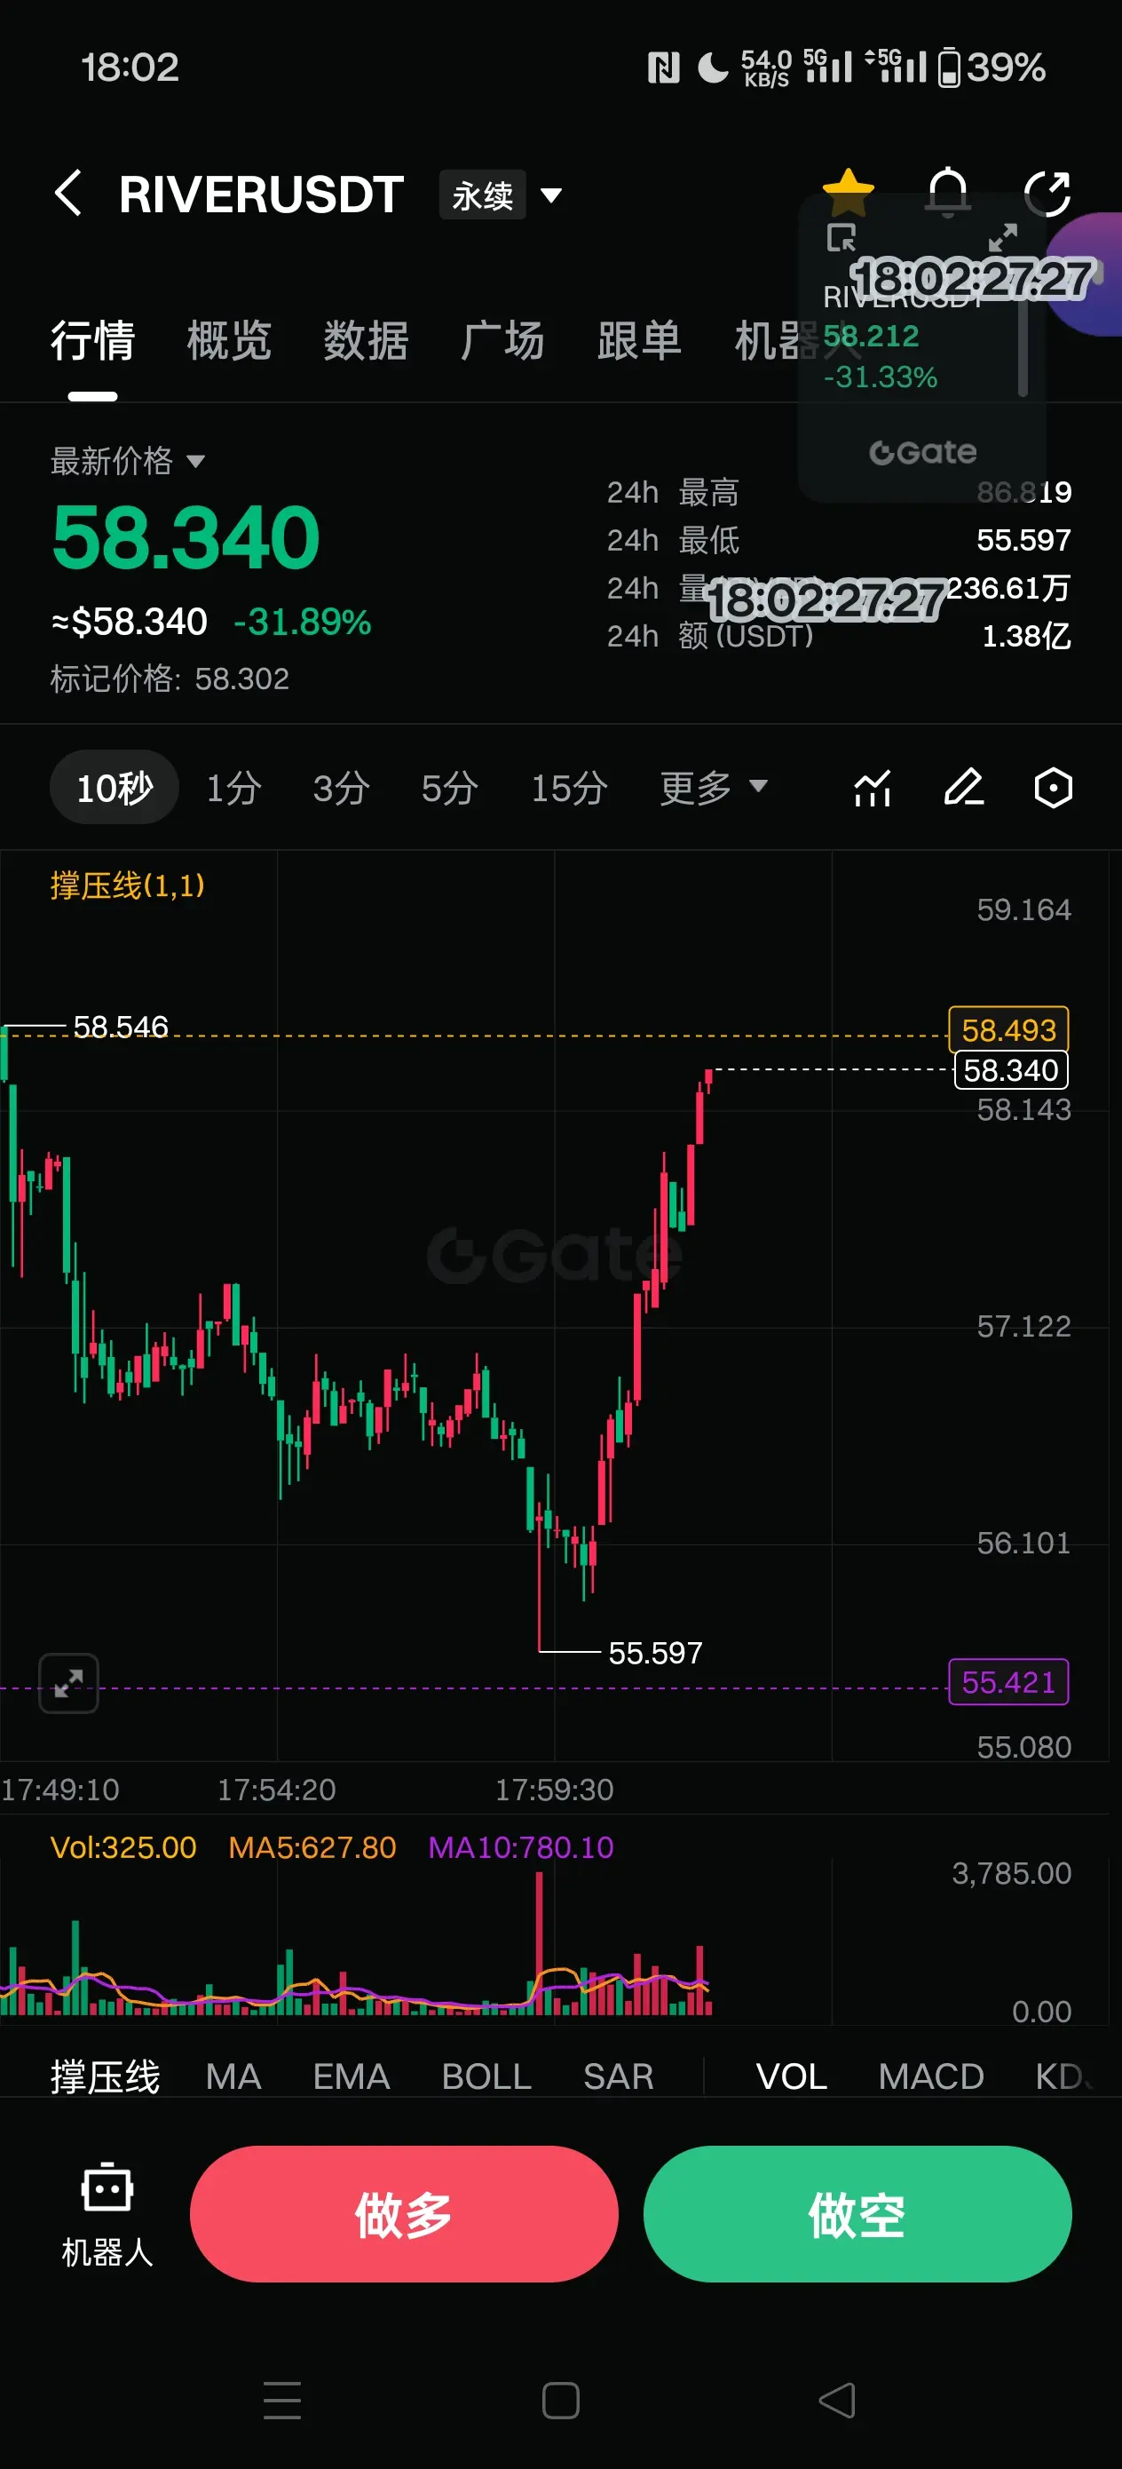Select the 15分 chart interval
The image size is (1122, 2469).
(569, 788)
